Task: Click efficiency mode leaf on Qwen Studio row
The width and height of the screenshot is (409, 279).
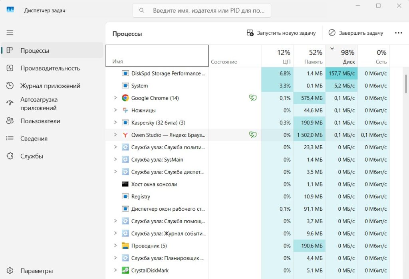Action: point(253,135)
